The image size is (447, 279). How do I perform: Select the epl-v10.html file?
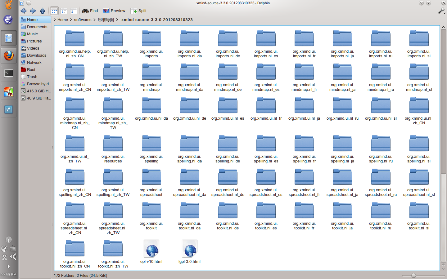click(x=151, y=251)
